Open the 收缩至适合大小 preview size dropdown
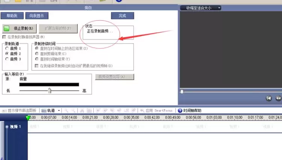Screen dimensions: 282x160 pos(201,8)
